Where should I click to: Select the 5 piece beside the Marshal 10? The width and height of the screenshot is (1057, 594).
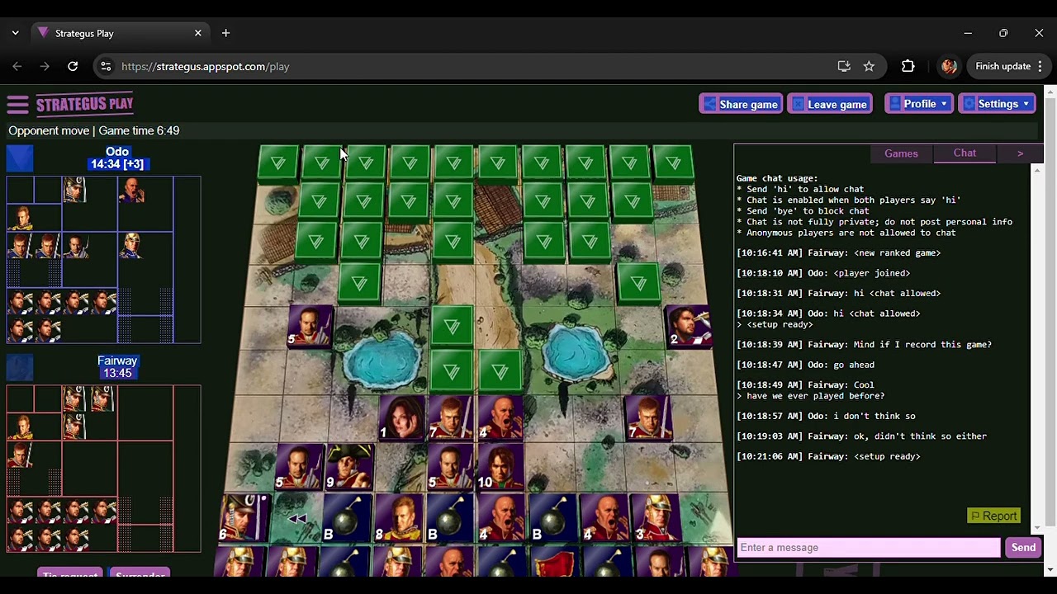point(451,466)
